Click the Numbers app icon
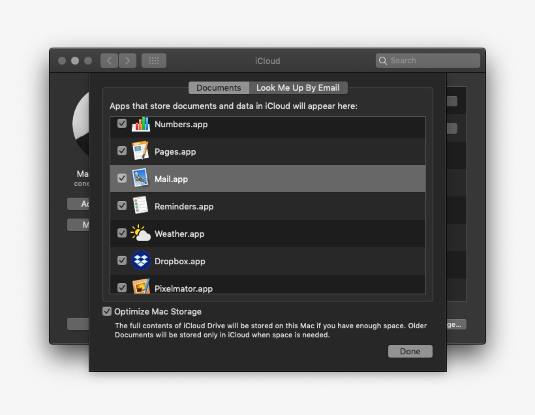Screen dimensions: 535x415 pos(141,124)
